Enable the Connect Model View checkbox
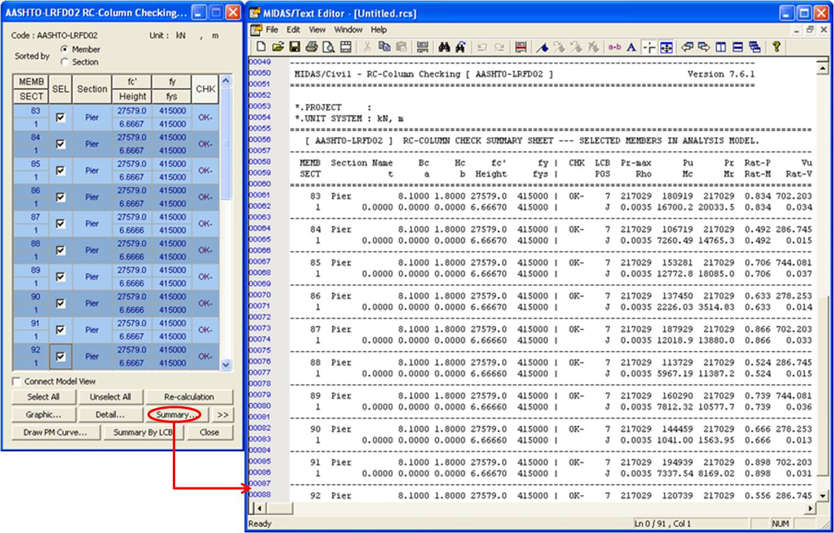Screen dimensions: 834x533 click(17, 382)
